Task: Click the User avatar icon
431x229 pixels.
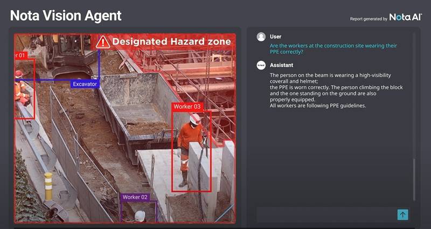Action: pyautogui.click(x=261, y=37)
